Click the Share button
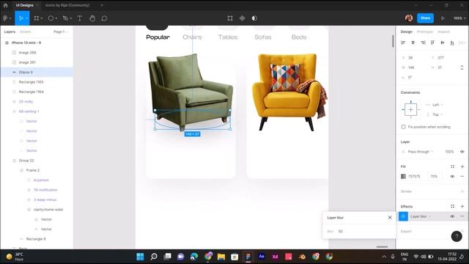This screenshot has width=469, height=264. (425, 18)
